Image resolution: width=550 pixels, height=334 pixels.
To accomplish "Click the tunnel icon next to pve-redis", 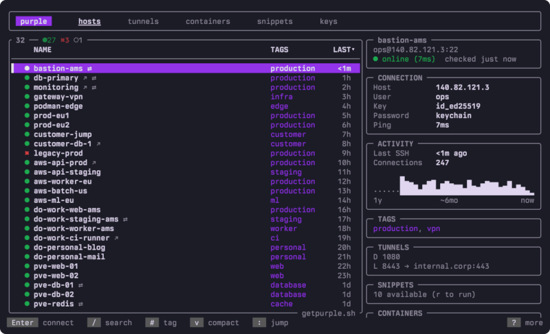I will tap(80, 305).
